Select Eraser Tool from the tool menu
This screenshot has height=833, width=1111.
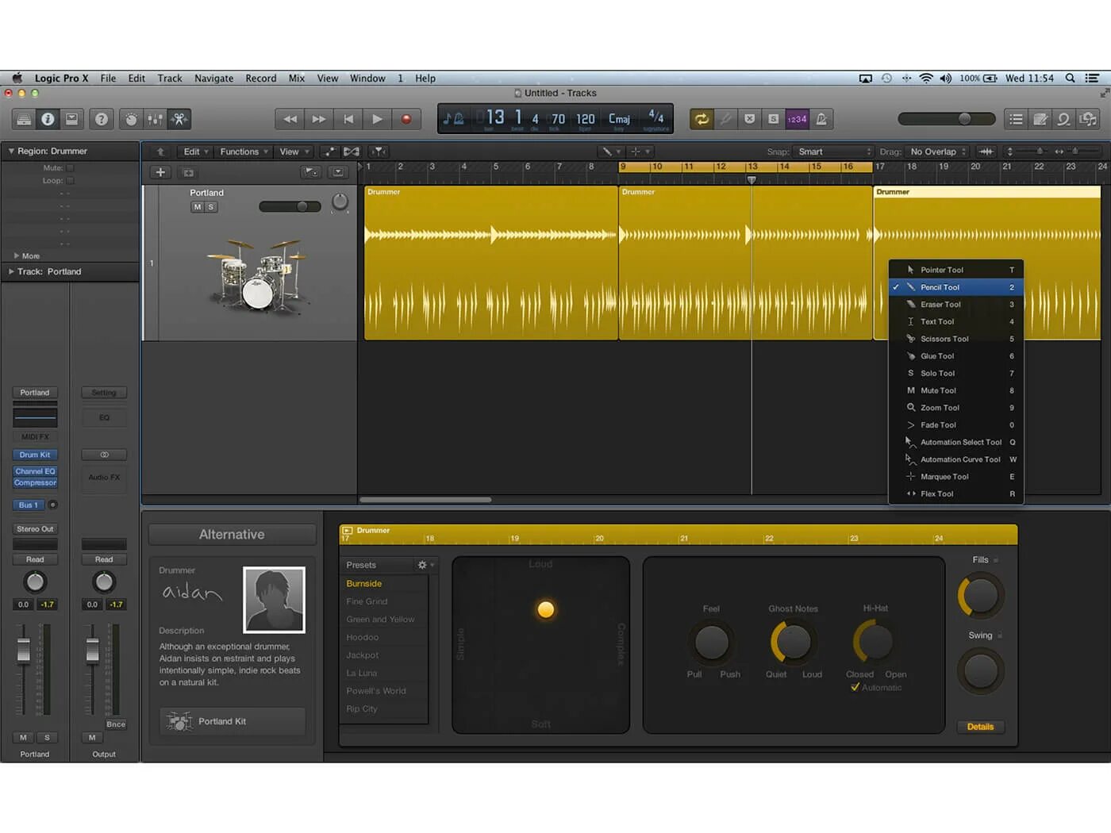[956, 305]
